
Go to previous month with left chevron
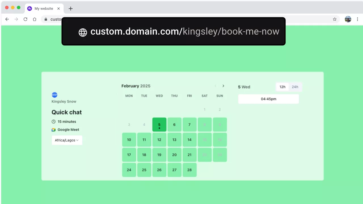coord(215,86)
